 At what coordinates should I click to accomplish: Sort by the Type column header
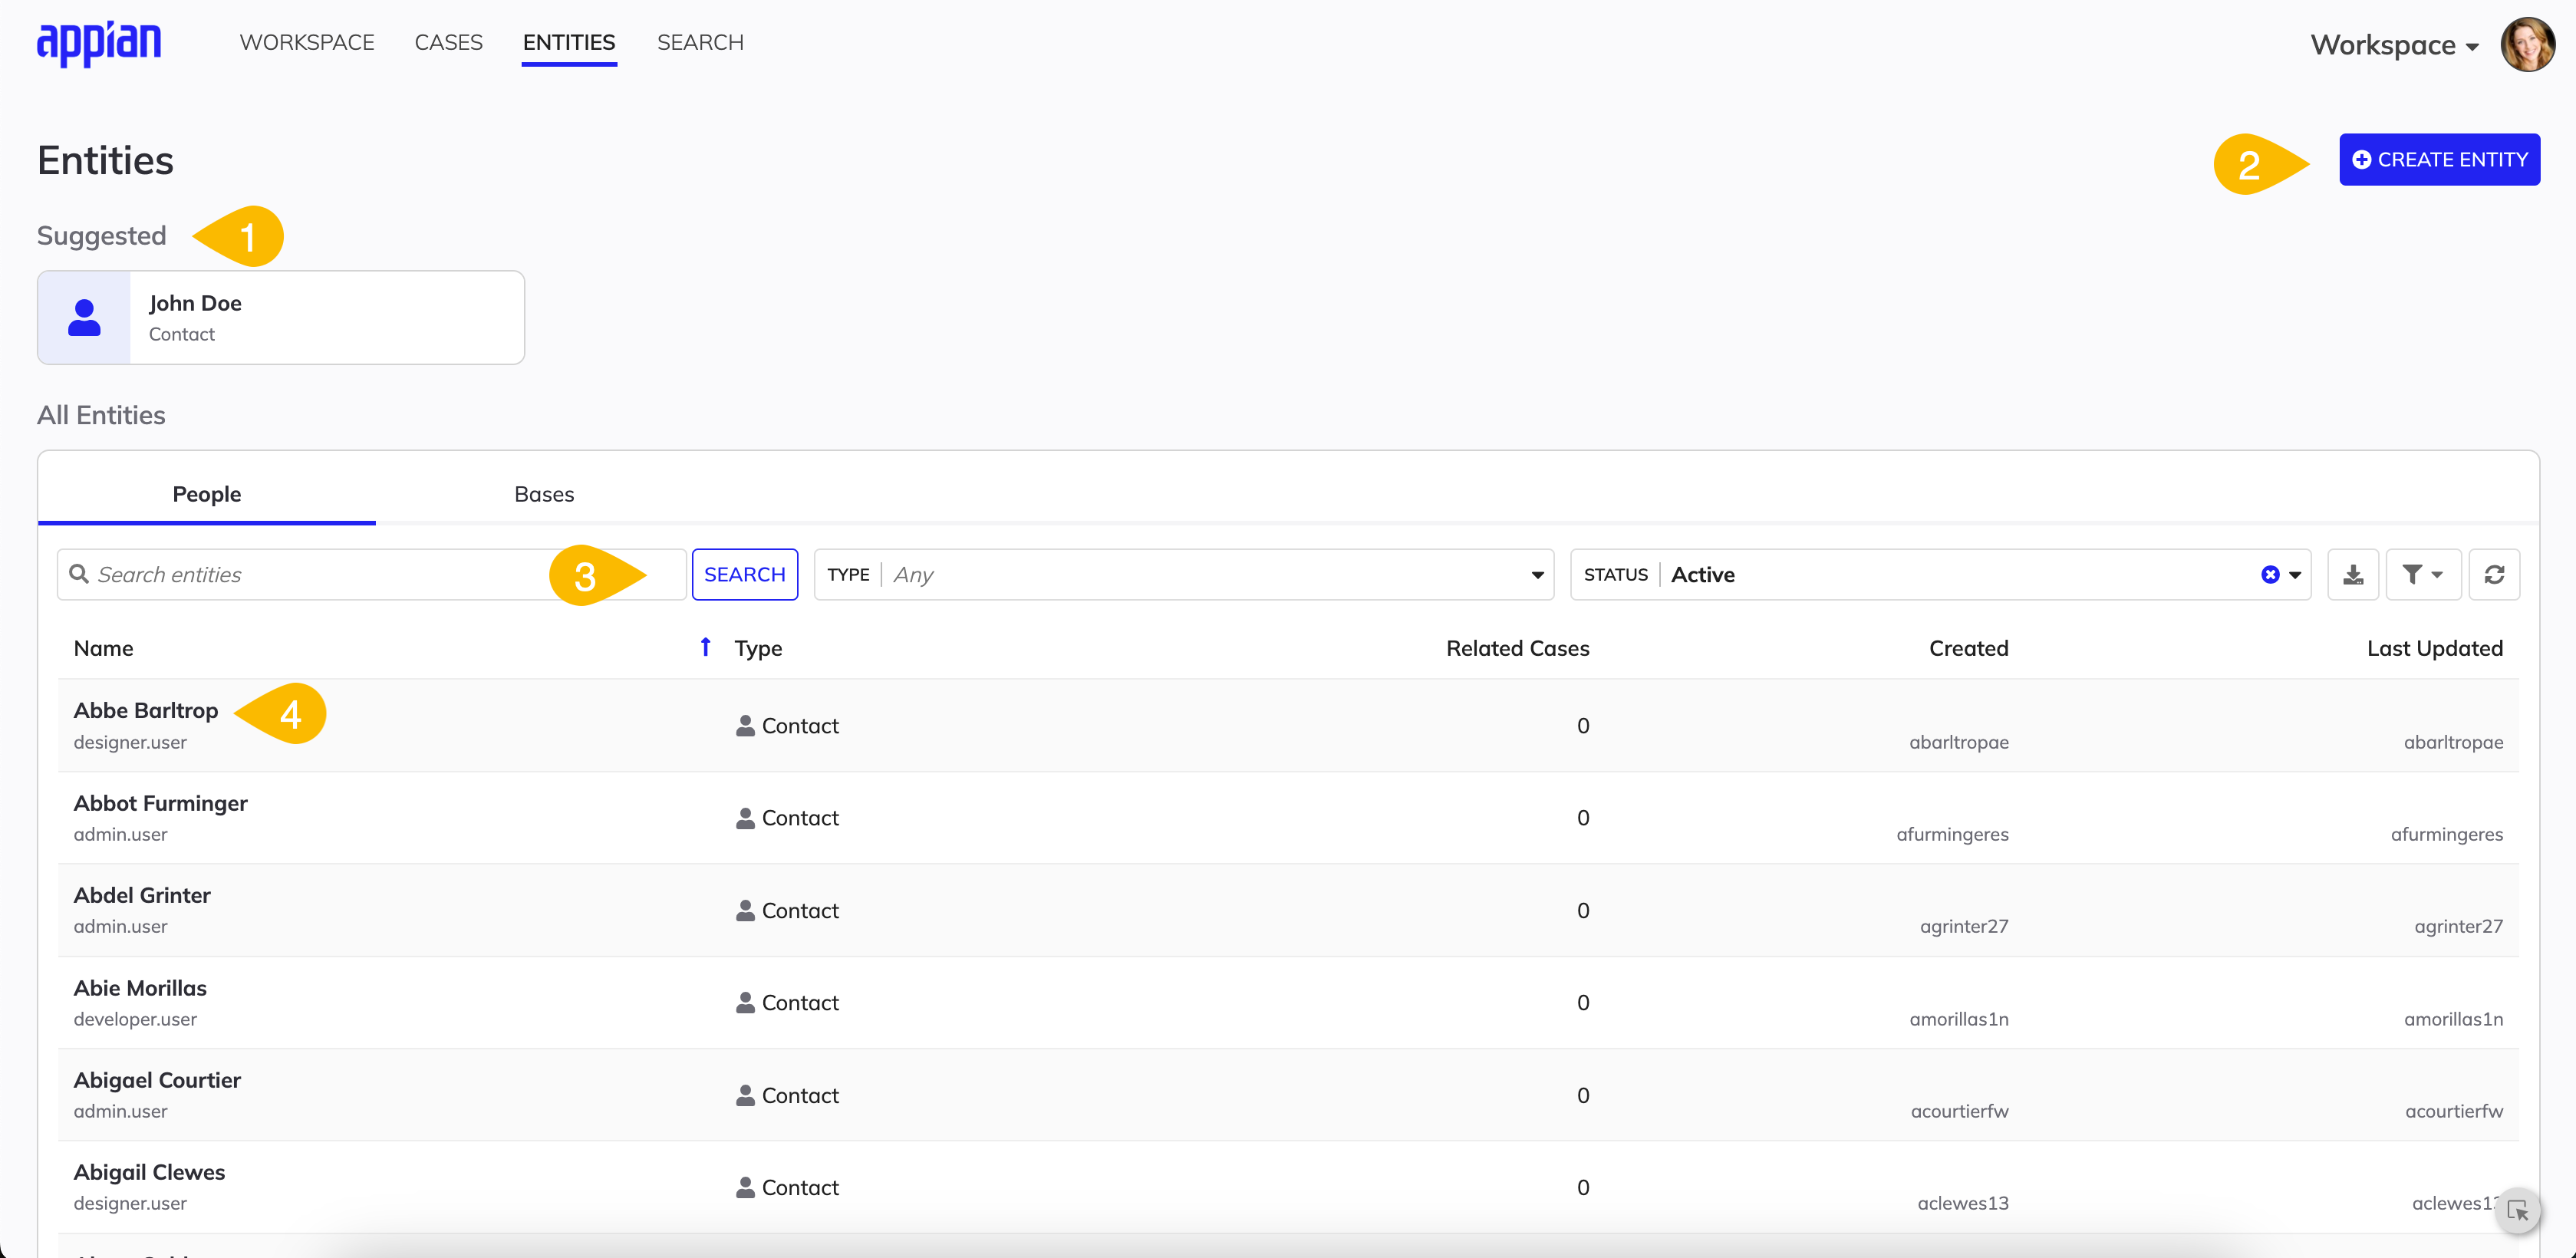[x=758, y=648]
